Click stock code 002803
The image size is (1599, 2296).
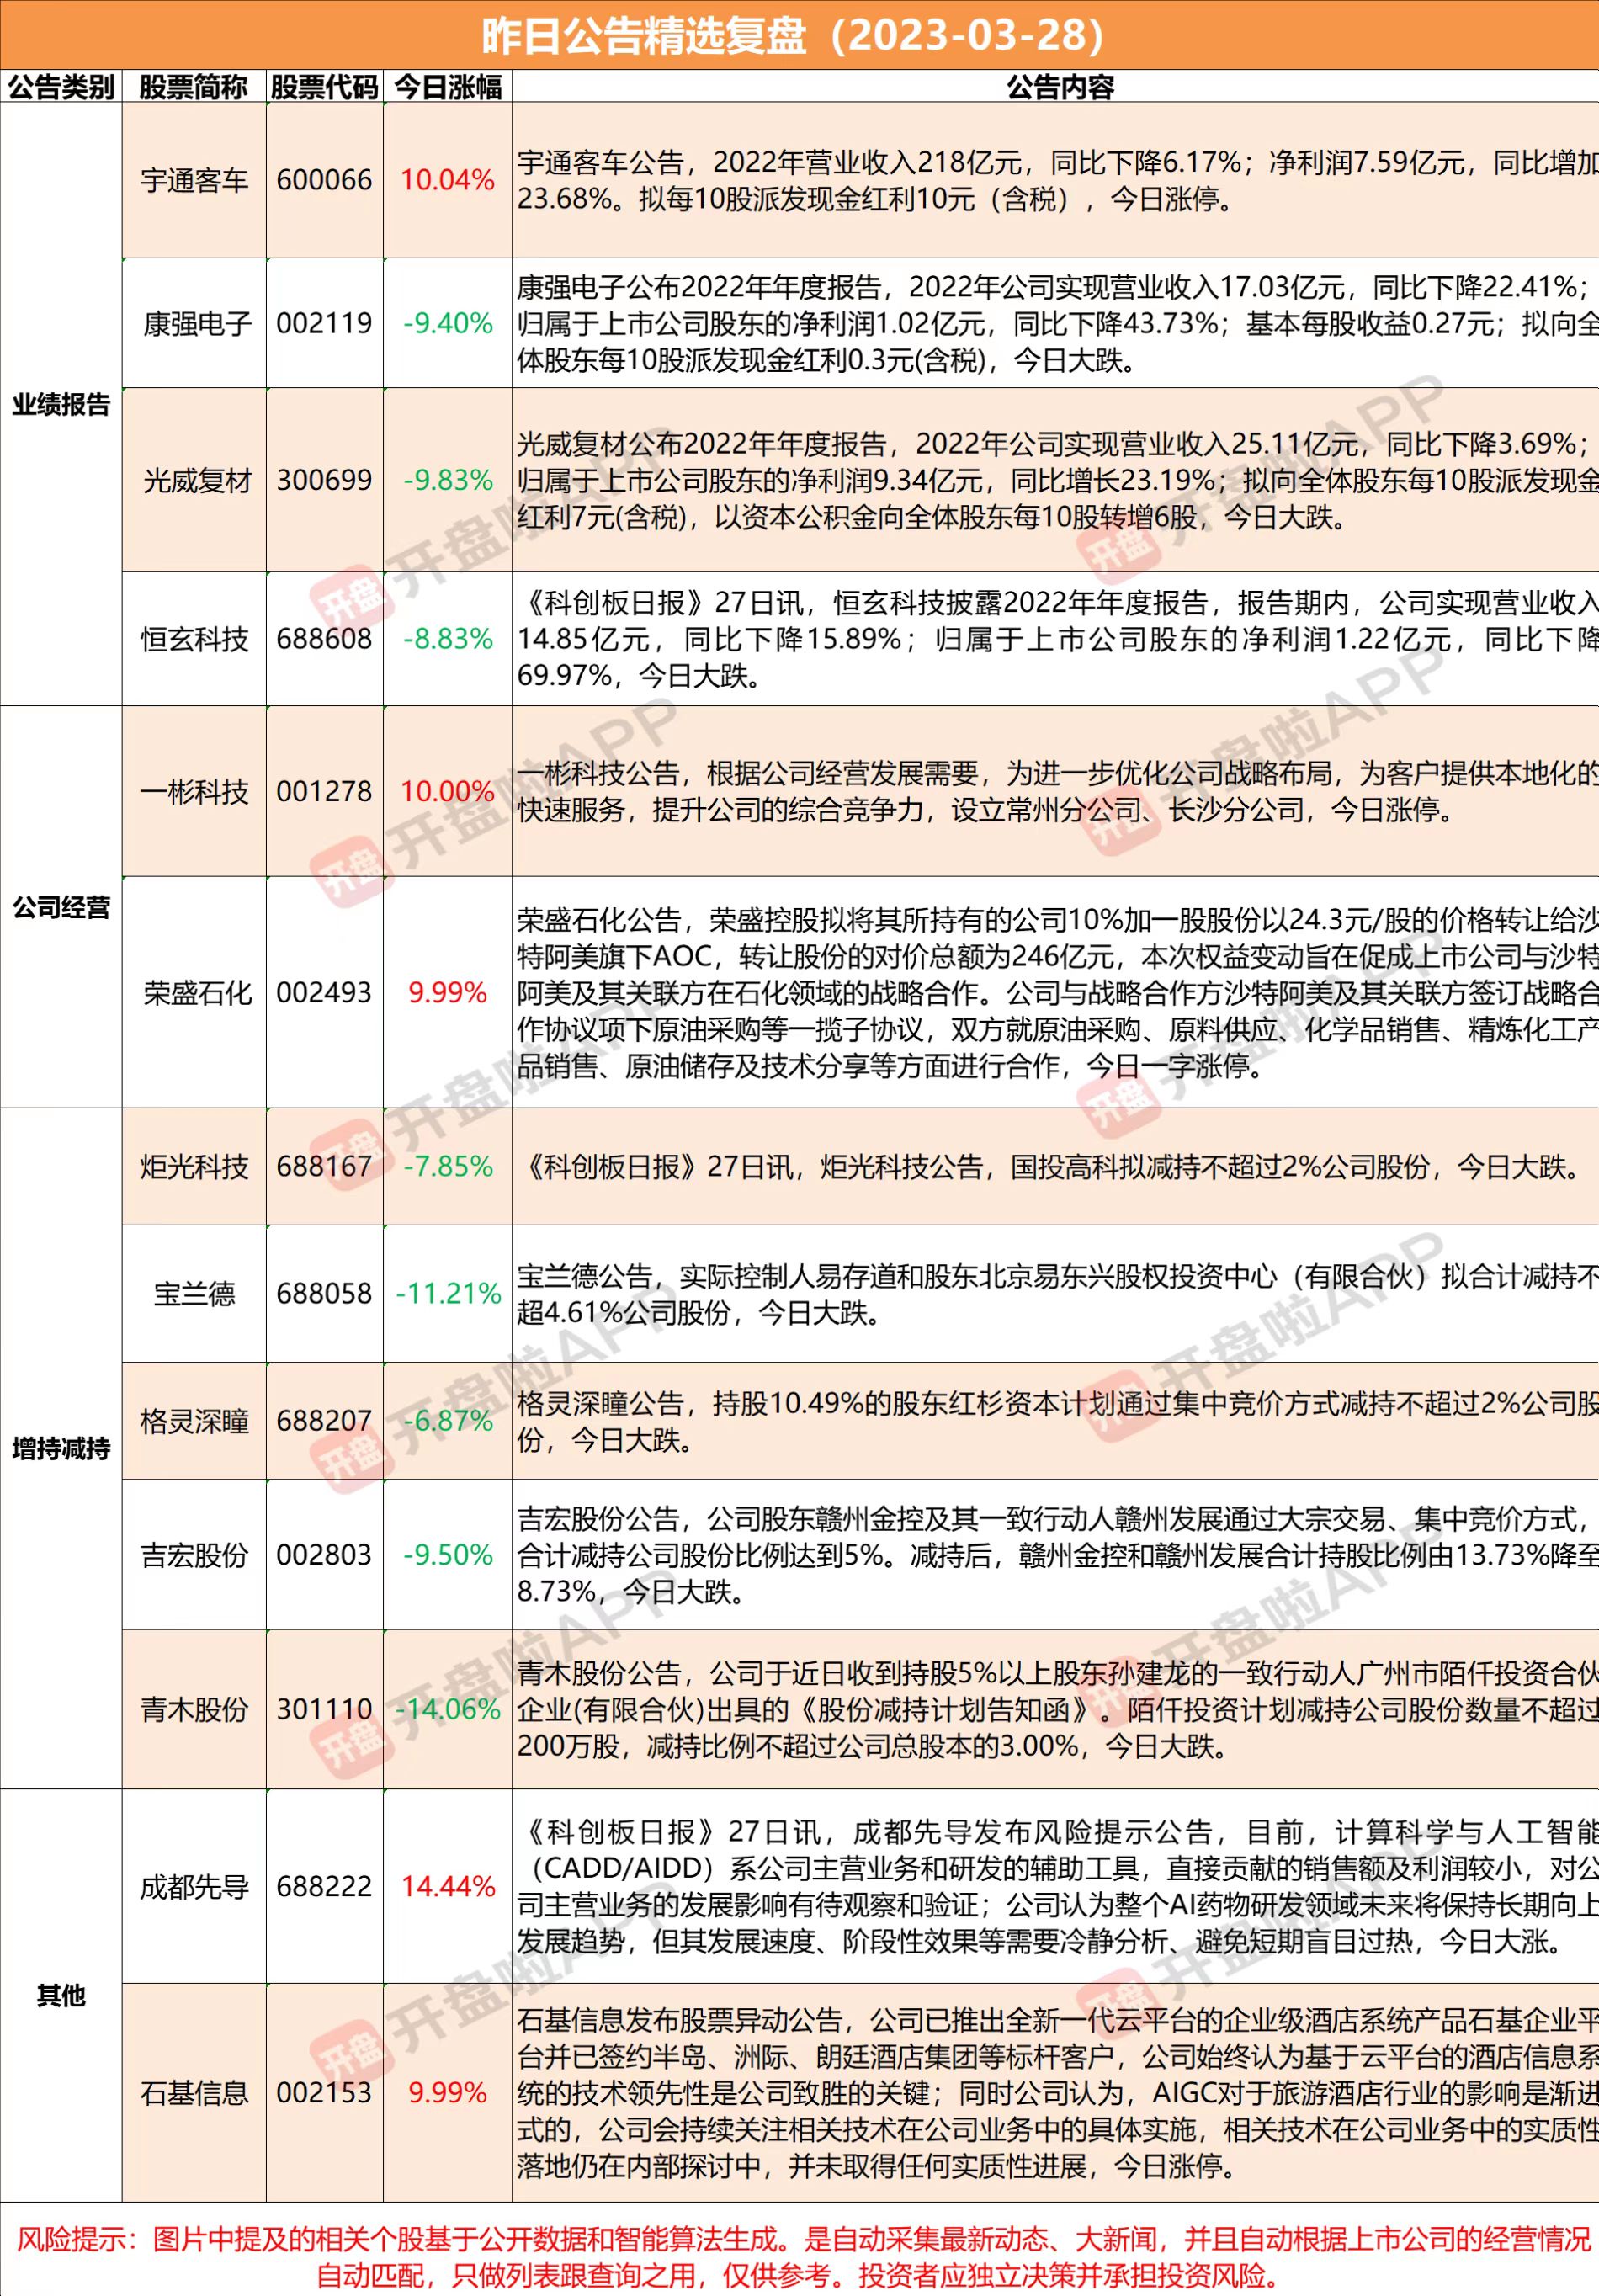click(324, 1554)
